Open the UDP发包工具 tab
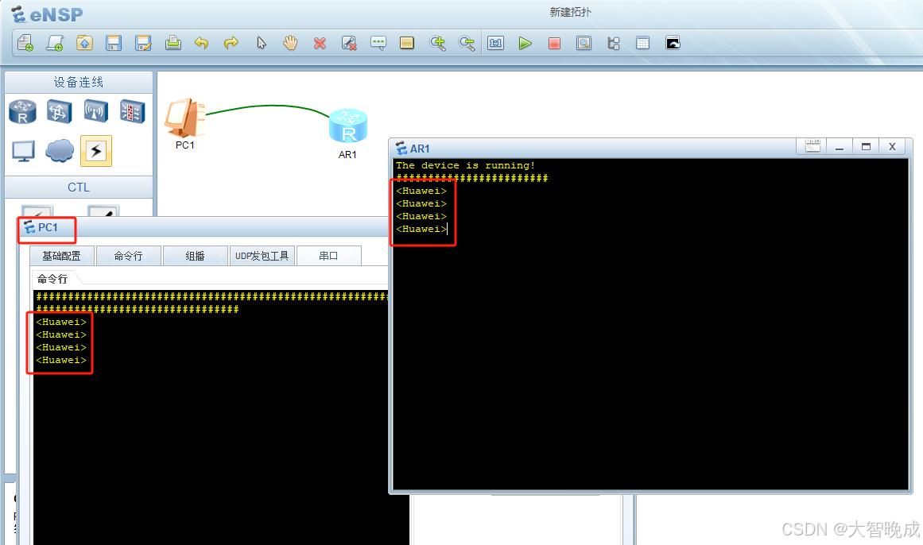The image size is (923, 545). point(262,256)
